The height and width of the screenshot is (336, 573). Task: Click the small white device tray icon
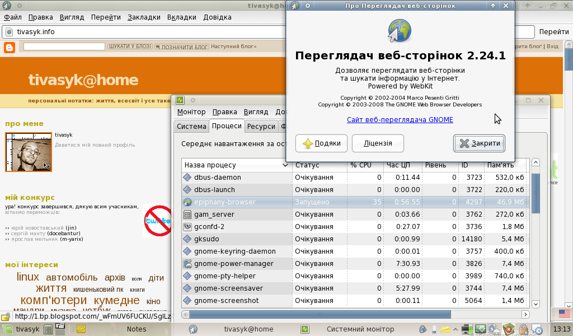click(434, 329)
